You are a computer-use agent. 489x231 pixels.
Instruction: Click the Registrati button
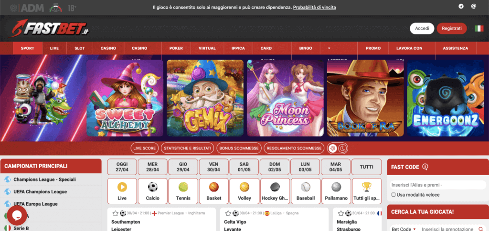[x=452, y=28]
